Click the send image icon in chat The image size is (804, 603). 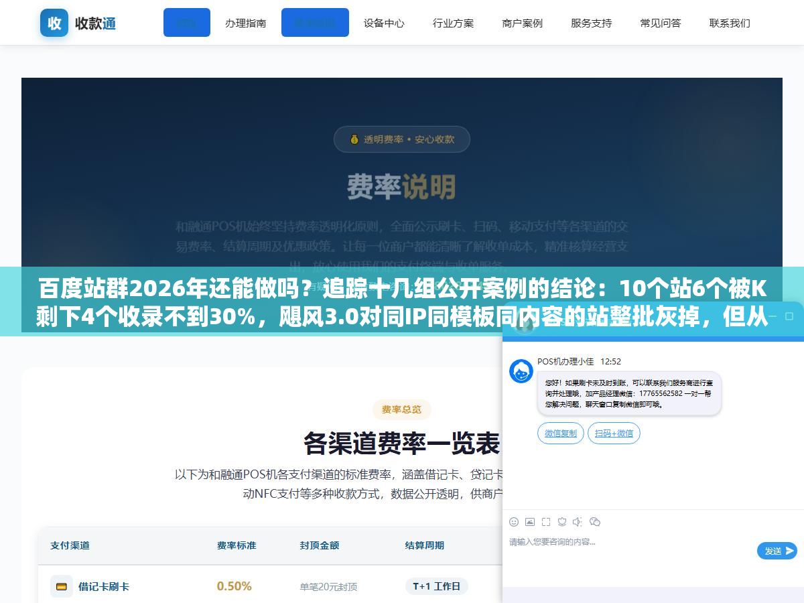tap(530, 522)
